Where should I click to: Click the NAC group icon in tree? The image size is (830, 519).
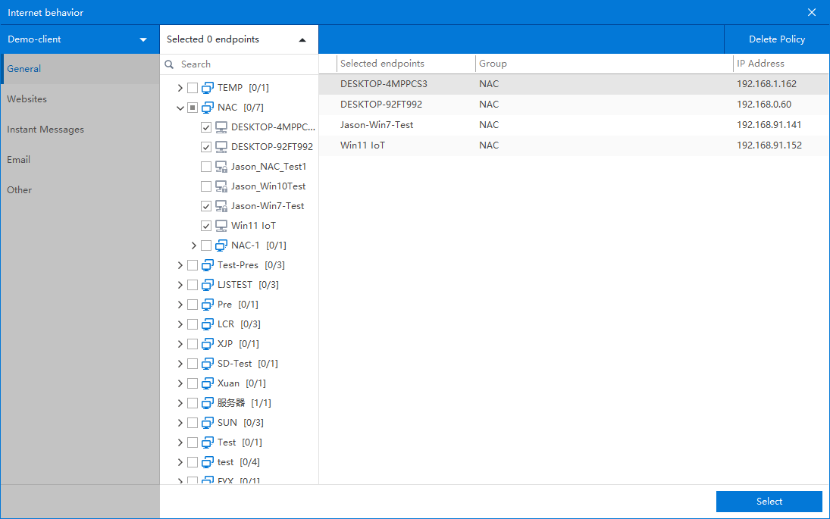(208, 108)
